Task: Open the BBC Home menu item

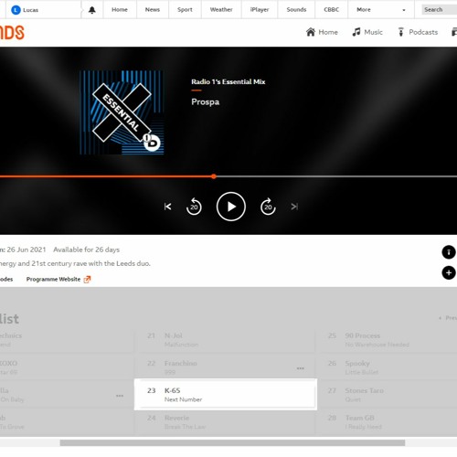Action: [x=120, y=10]
